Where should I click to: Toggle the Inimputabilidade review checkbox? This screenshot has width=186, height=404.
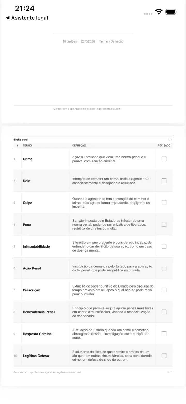pyautogui.click(x=164, y=246)
